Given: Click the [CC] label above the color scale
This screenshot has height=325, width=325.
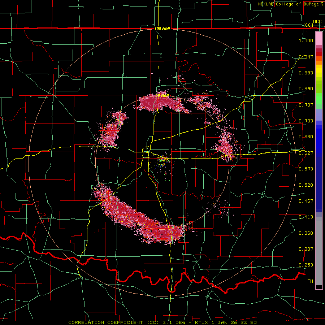Looking at the screenshot, I should click(308, 25).
